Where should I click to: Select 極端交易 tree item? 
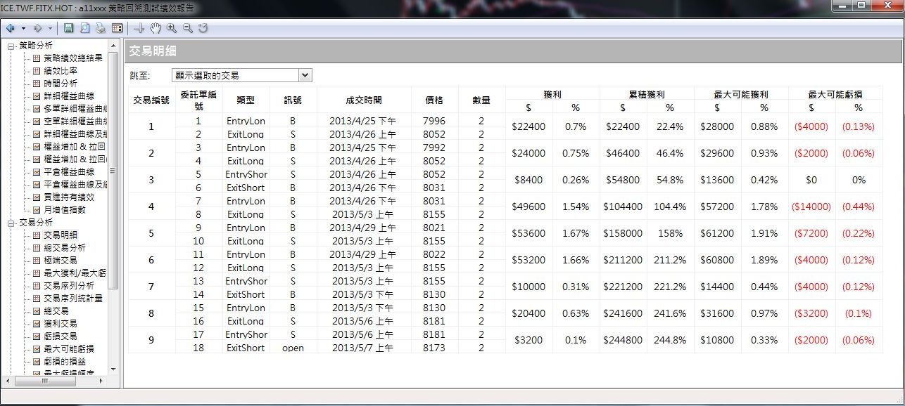(61, 261)
